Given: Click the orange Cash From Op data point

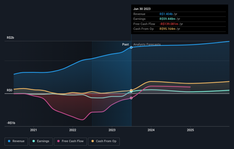Looking at the screenshot, I should pyautogui.click(x=131, y=90).
